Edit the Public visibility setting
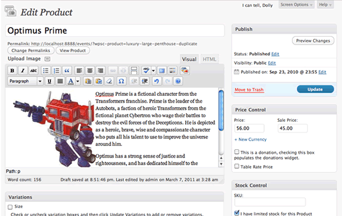 (x=272, y=63)
